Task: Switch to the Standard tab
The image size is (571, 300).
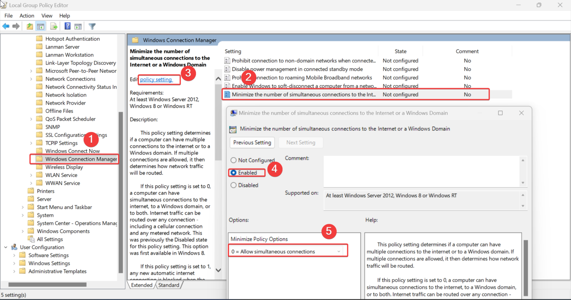Action: 169,285
